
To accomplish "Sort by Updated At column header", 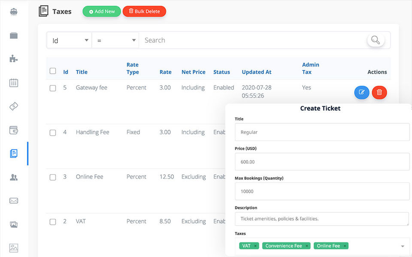I will (257, 72).
